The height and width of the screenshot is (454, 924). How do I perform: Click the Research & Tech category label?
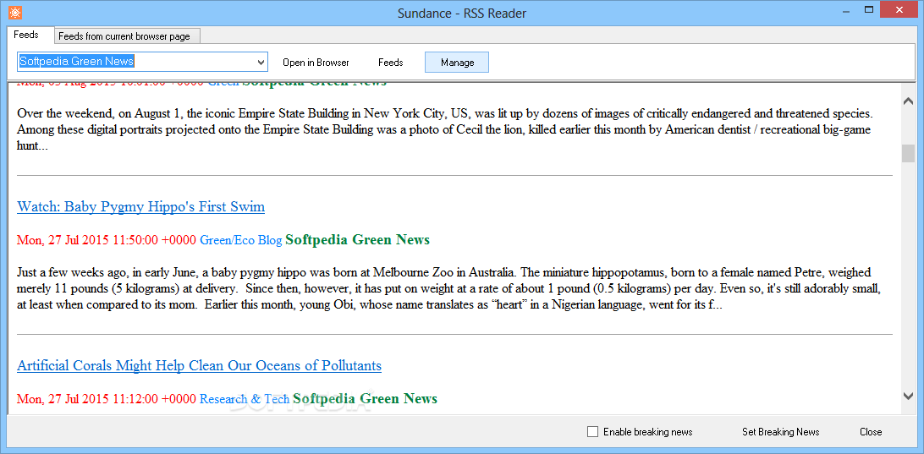coord(245,399)
